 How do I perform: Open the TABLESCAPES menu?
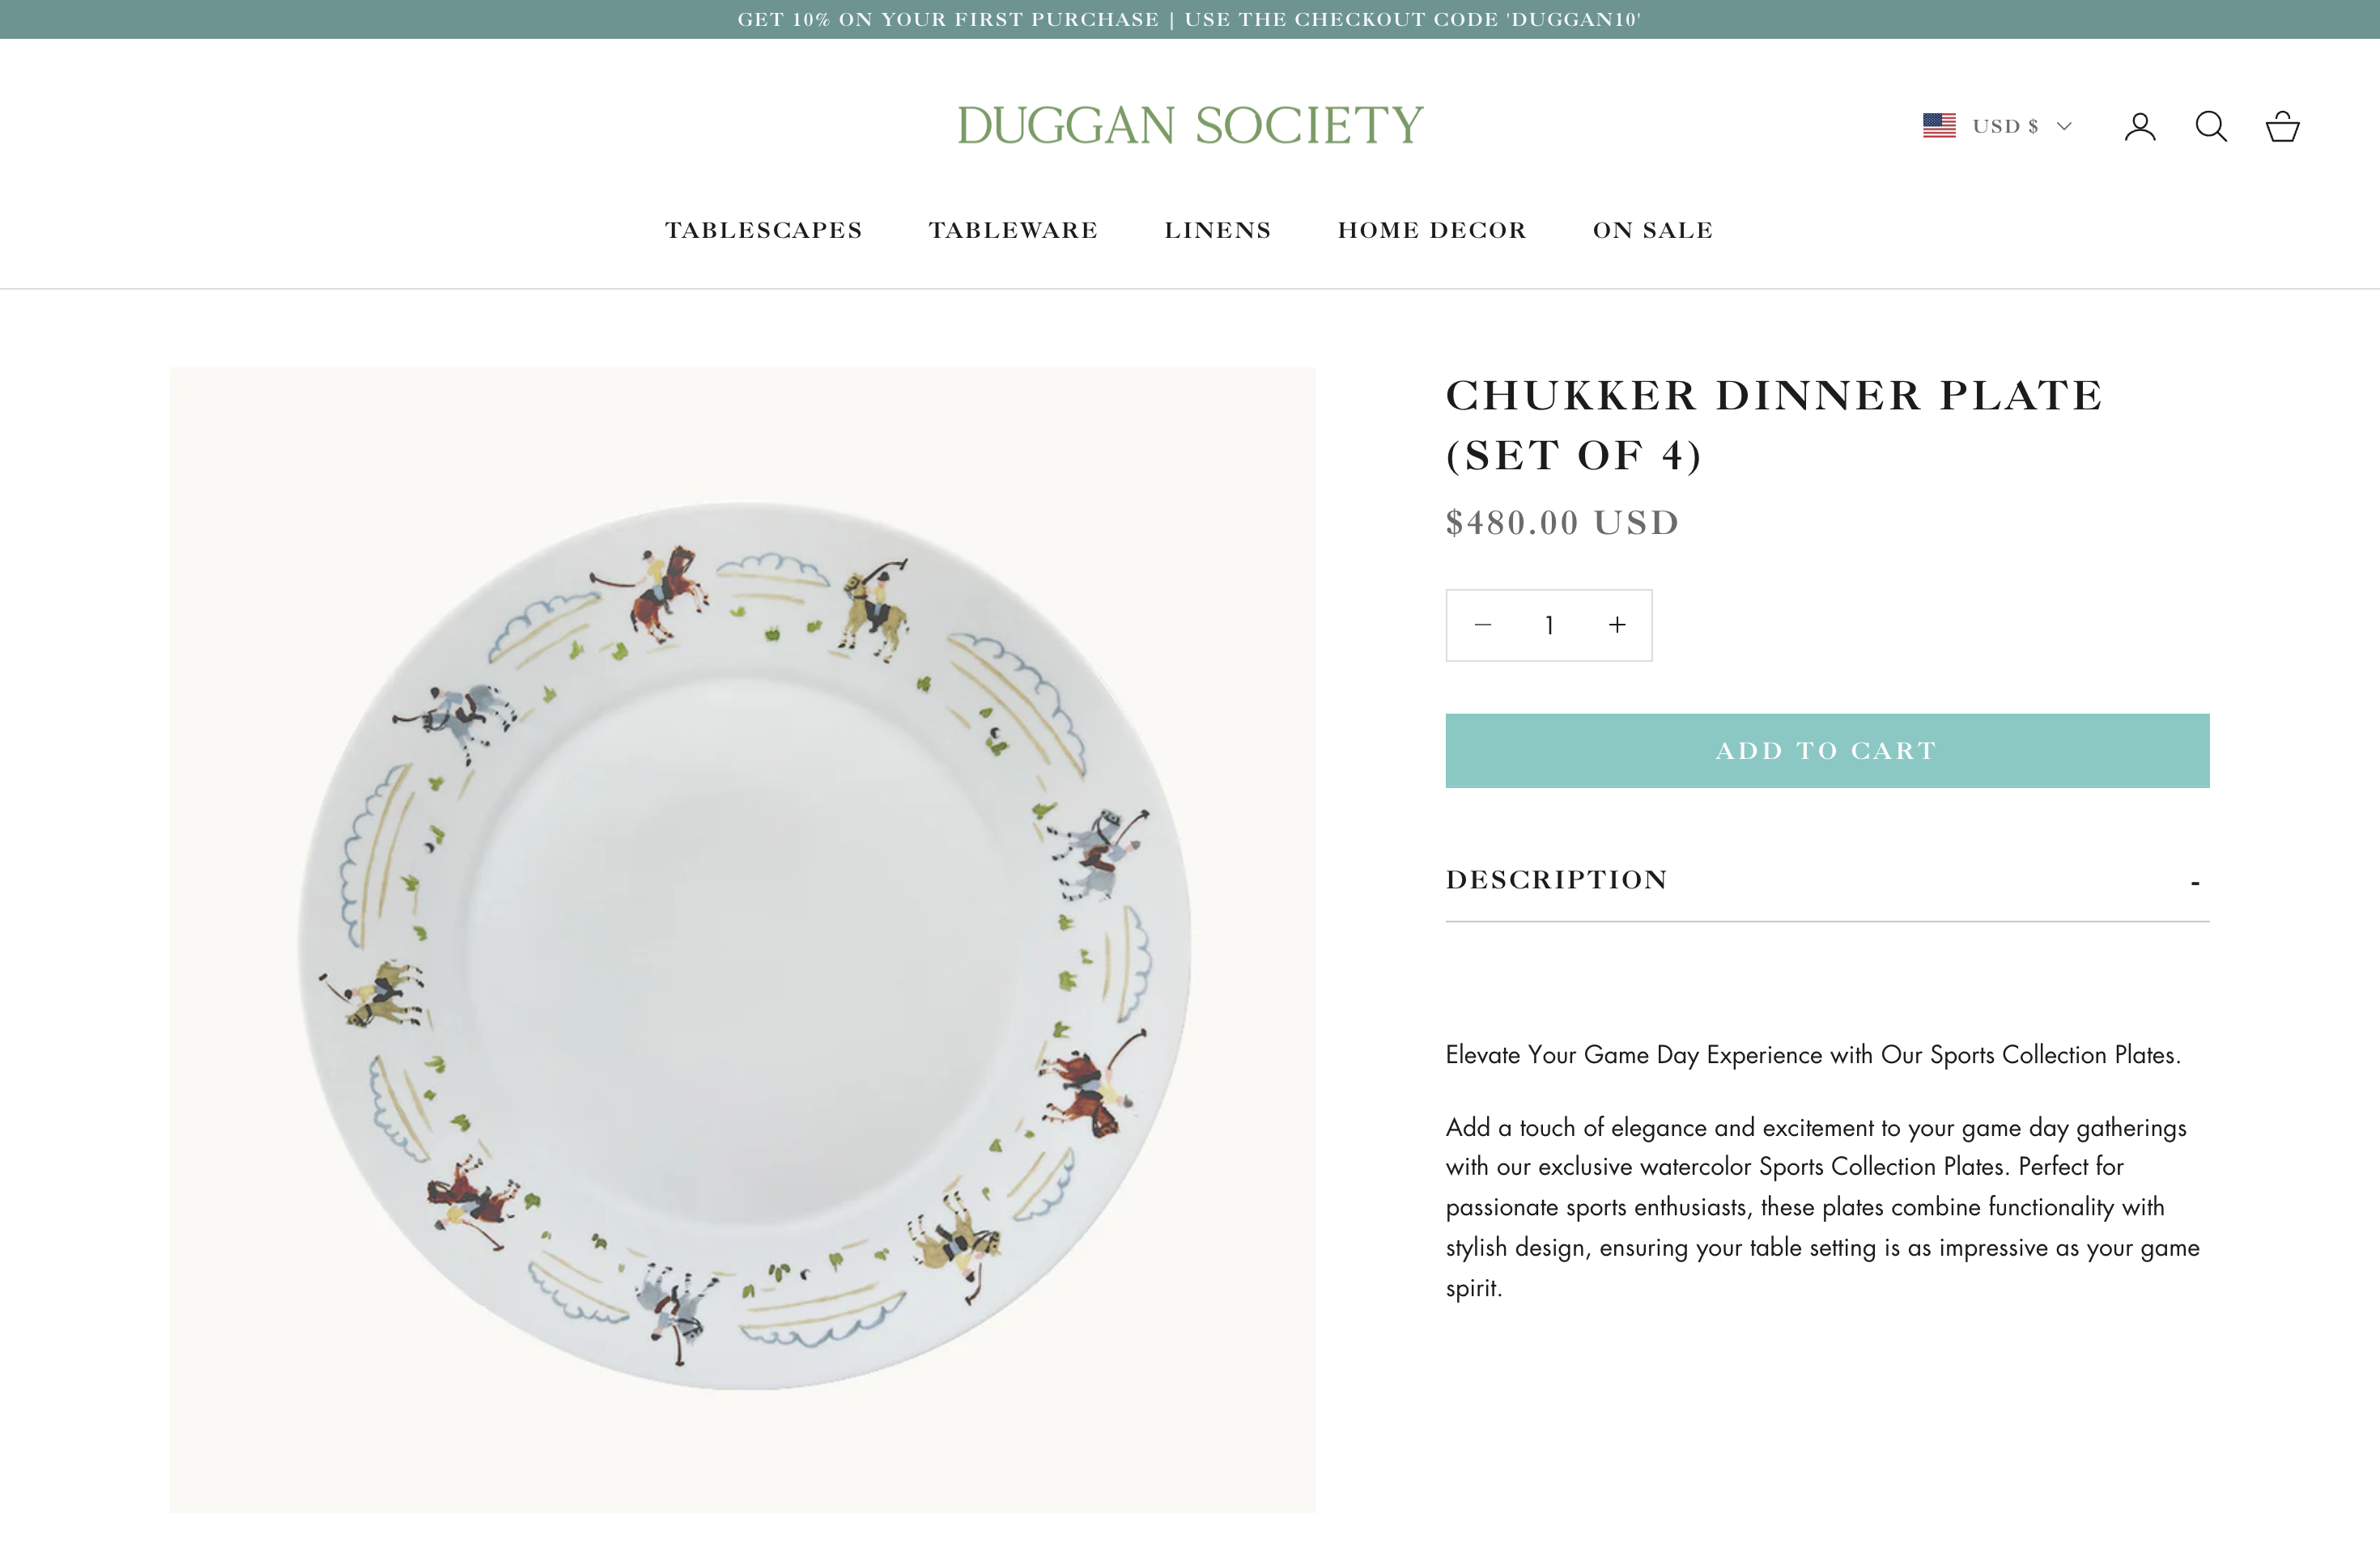click(764, 230)
